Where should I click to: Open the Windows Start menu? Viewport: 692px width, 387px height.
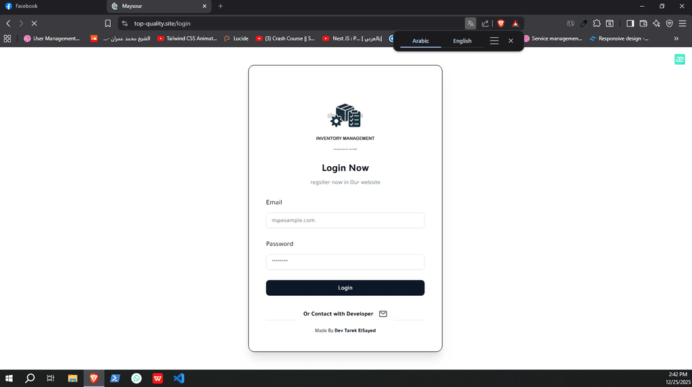[9, 378]
